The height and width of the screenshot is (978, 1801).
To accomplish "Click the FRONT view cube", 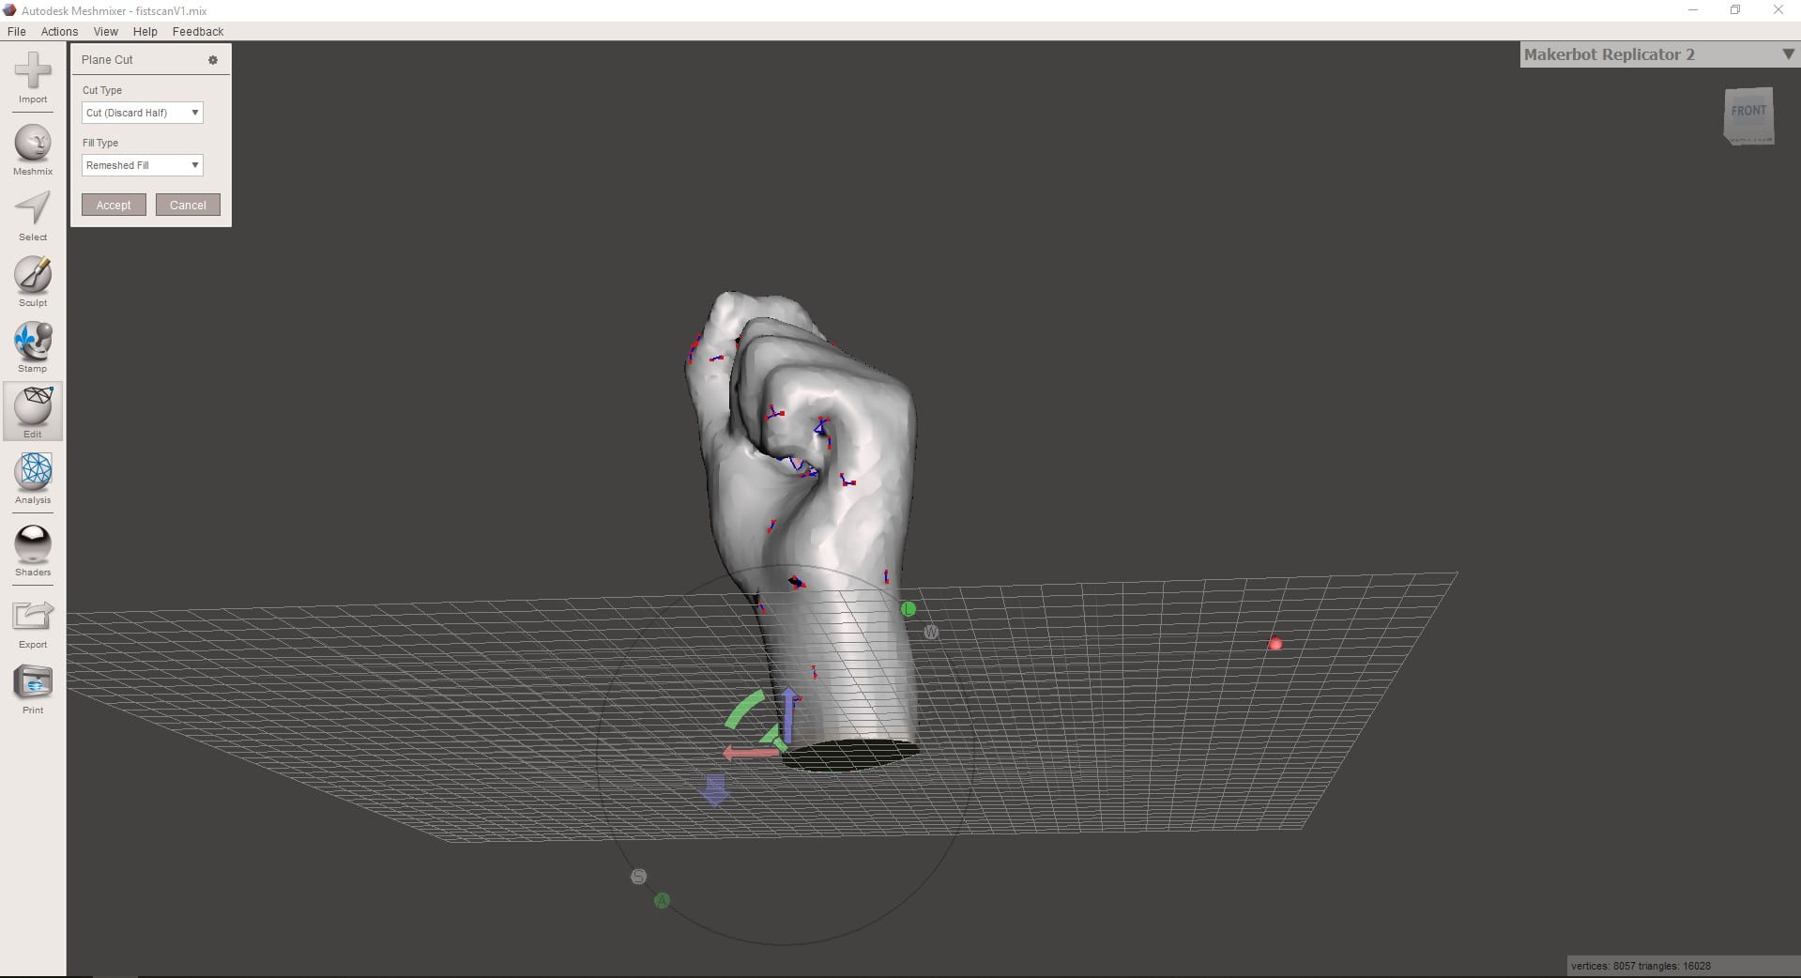I will coord(1748,115).
